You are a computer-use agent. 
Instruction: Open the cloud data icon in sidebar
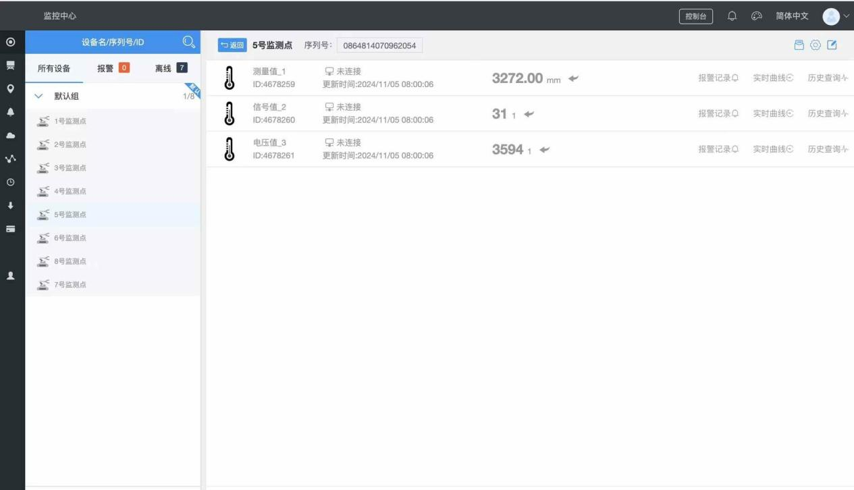[x=10, y=136]
